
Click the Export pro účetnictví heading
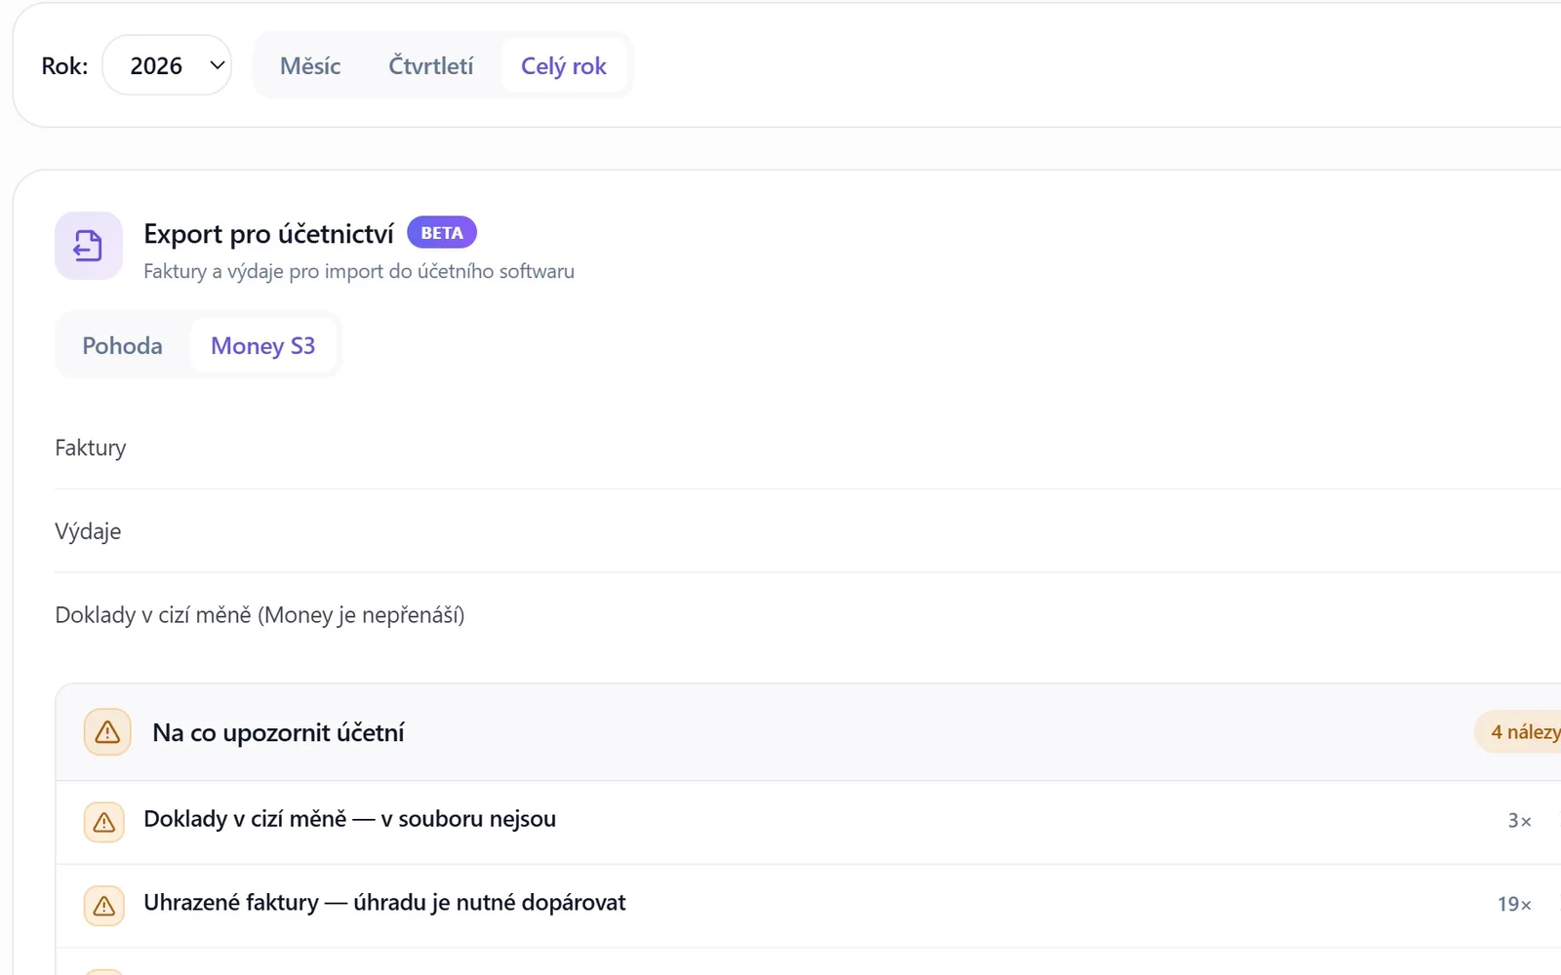point(268,234)
